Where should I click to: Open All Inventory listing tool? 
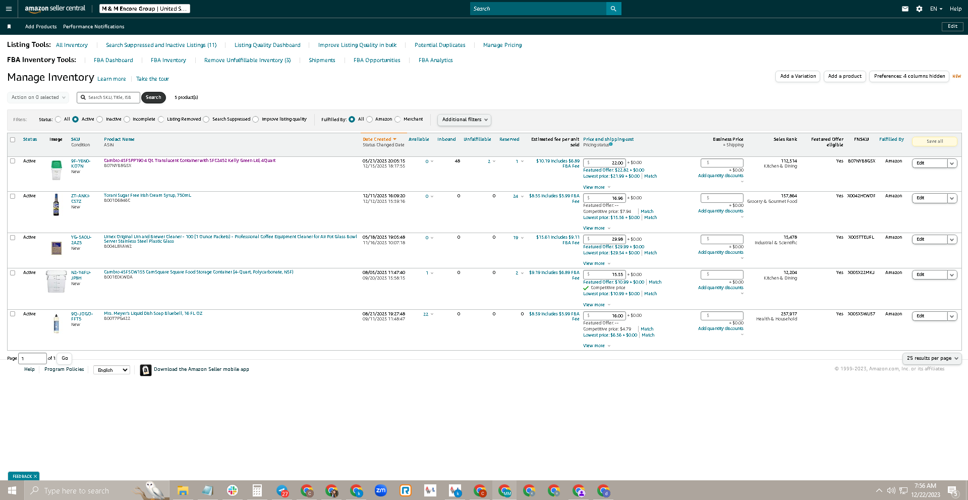coord(72,45)
